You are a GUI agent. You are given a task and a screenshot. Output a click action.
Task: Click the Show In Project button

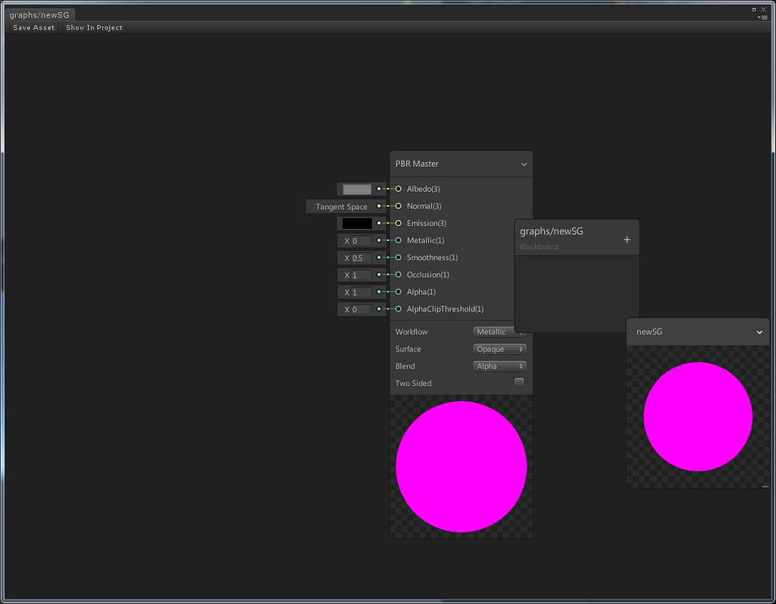point(94,27)
